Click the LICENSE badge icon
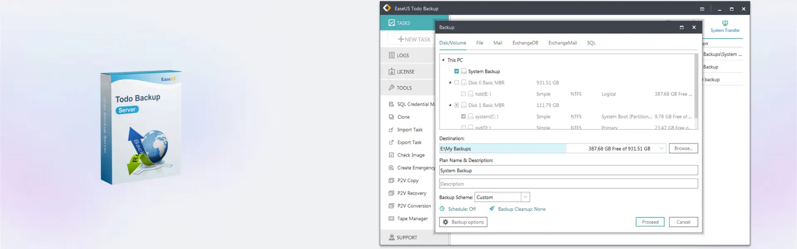 point(391,71)
